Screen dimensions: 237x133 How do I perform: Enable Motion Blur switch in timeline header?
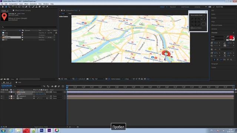(x=59, y=86)
